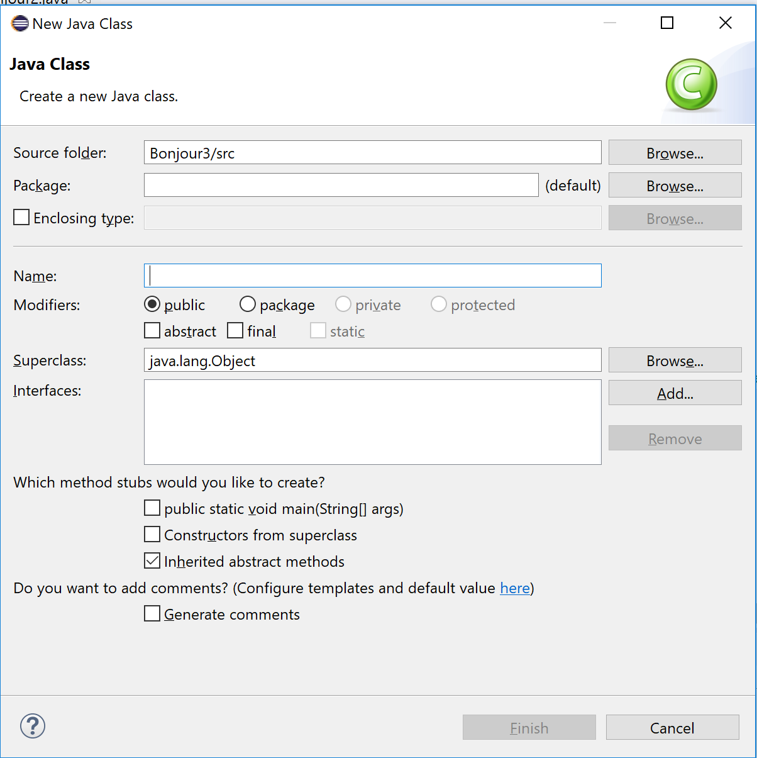The image size is (757, 758).
Task: Browse for the source folder
Action: pyautogui.click(x=675, y=153)
